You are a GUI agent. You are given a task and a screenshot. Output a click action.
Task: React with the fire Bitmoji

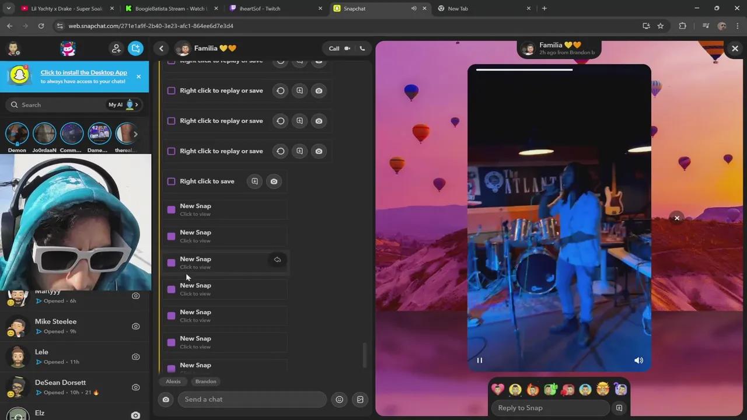(533, 389)
